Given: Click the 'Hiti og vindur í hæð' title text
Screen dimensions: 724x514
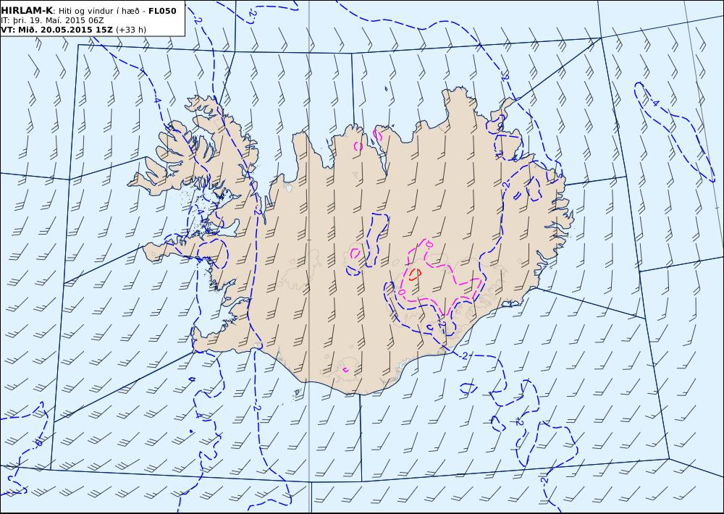Looking at the screenshot, I should [x=98, y=11].
